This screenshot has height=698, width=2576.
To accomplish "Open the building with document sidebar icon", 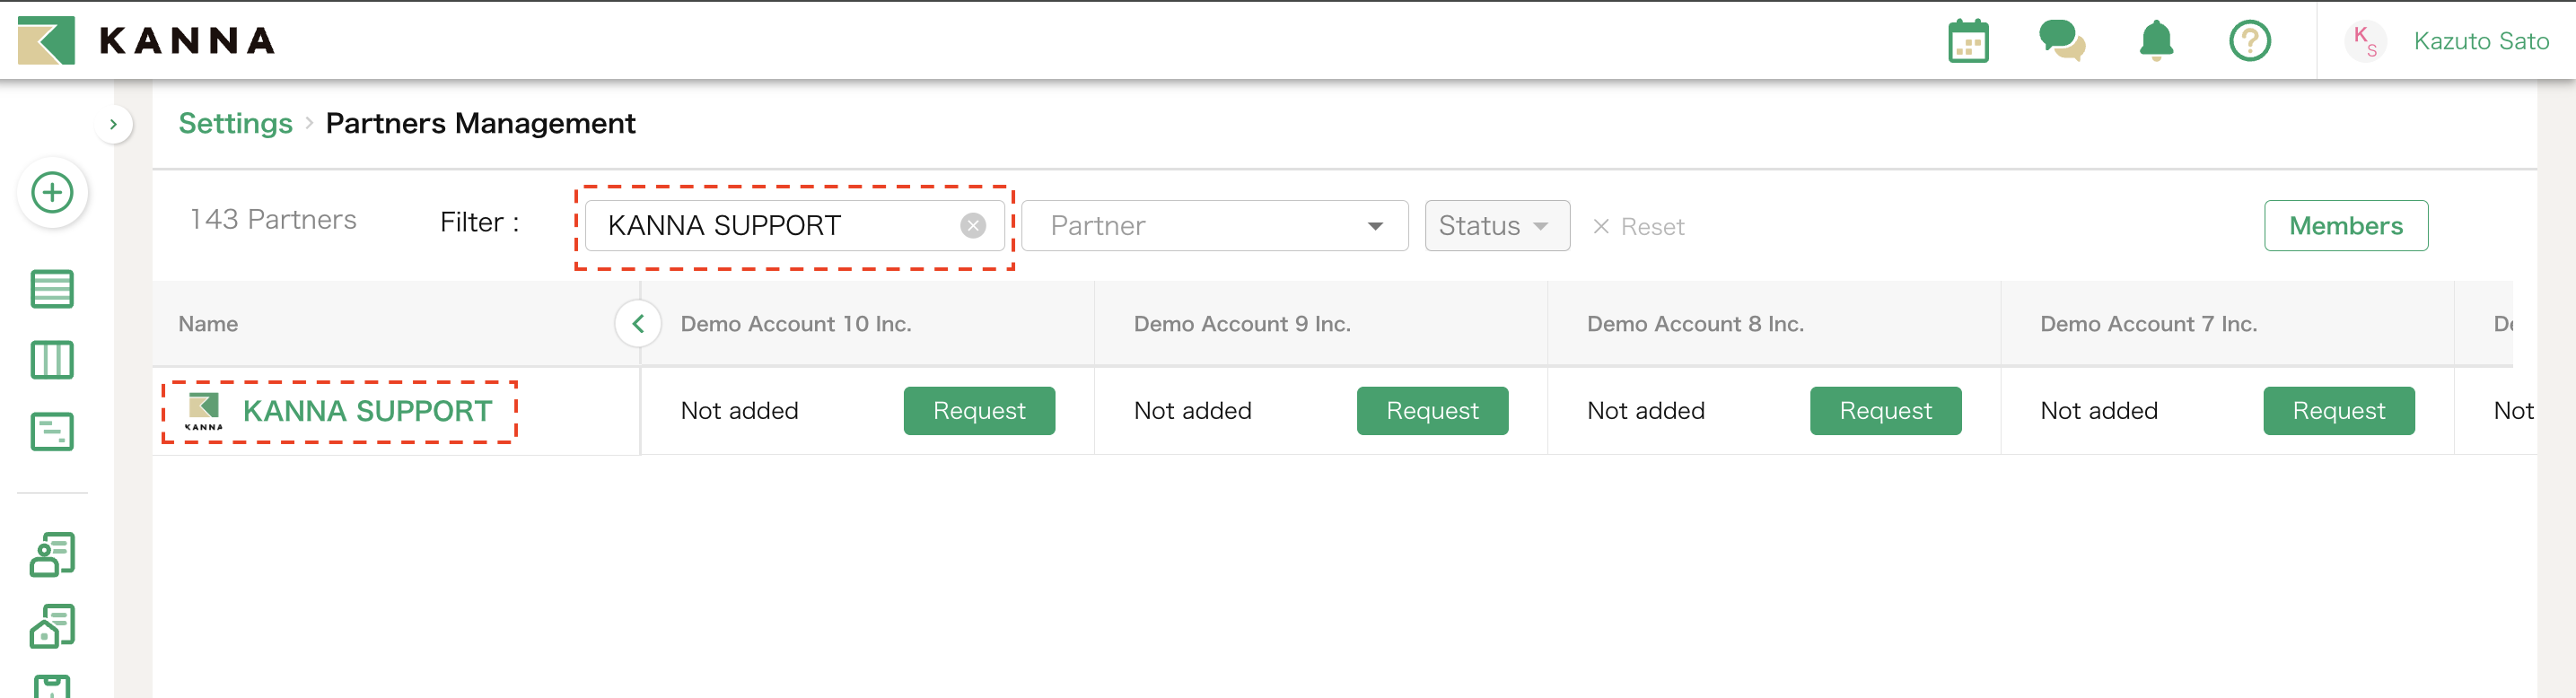I will pyautogui.click(x=52, y=626).
